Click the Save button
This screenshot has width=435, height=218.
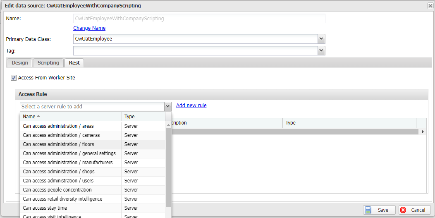(379, 210)
